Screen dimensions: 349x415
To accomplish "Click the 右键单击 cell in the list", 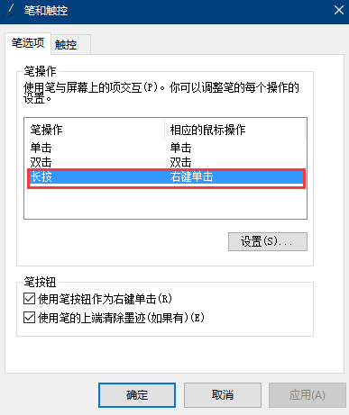I will pos(191,176).
